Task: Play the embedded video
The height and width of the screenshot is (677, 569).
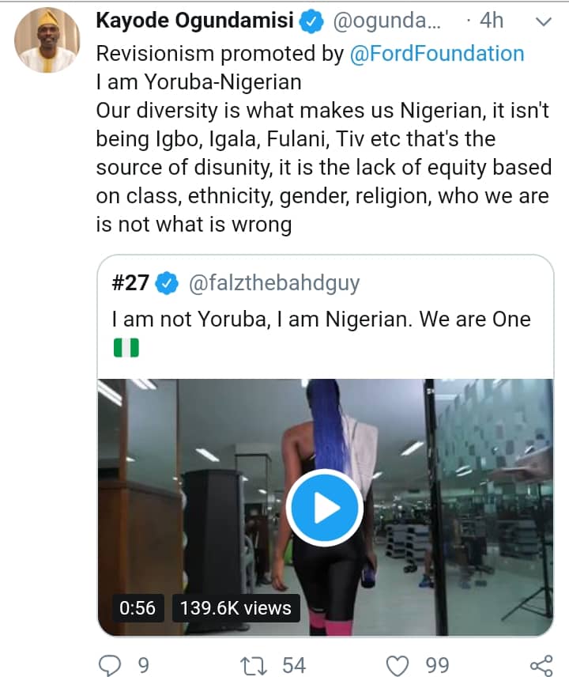Action: coord(325,509)
